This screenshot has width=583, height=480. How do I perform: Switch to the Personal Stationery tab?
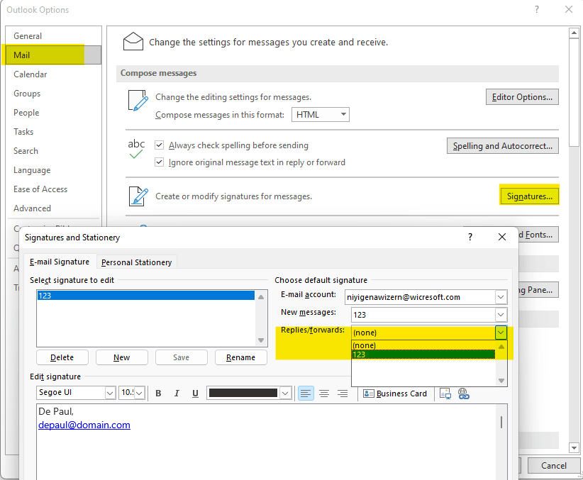pos(136,262)
